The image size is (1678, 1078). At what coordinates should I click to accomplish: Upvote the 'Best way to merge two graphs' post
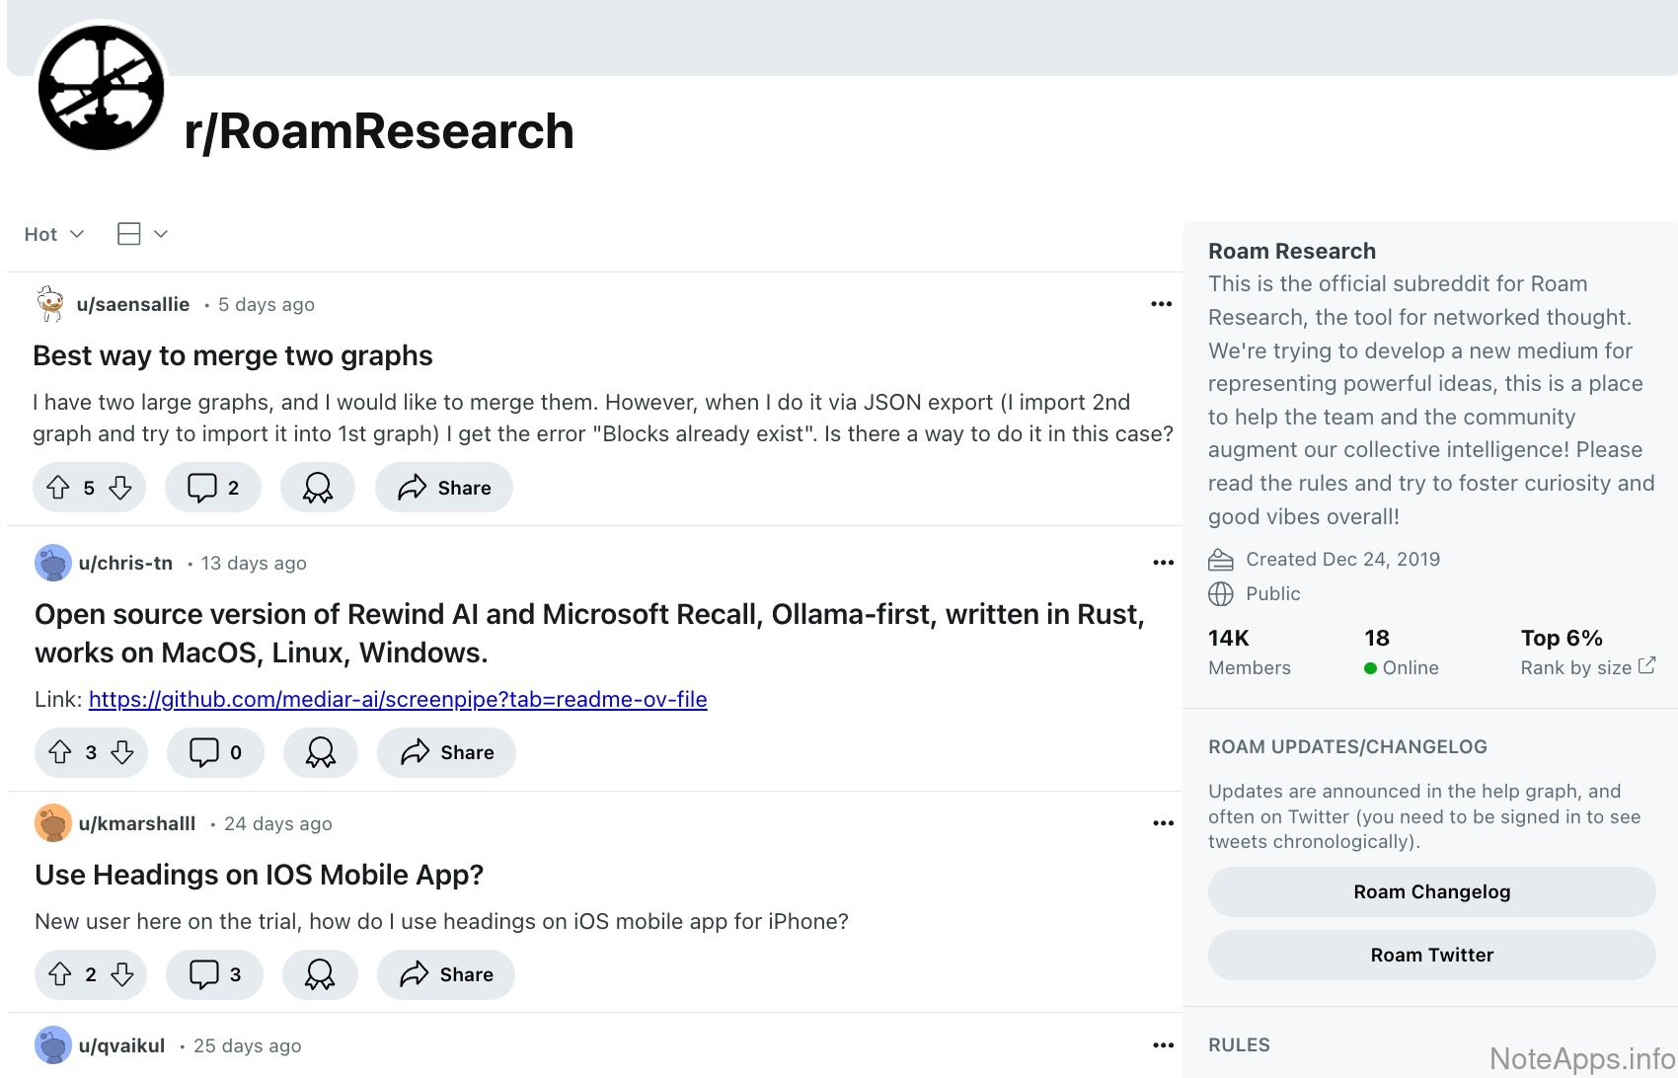pyautogui.click(x=58, y=488)
